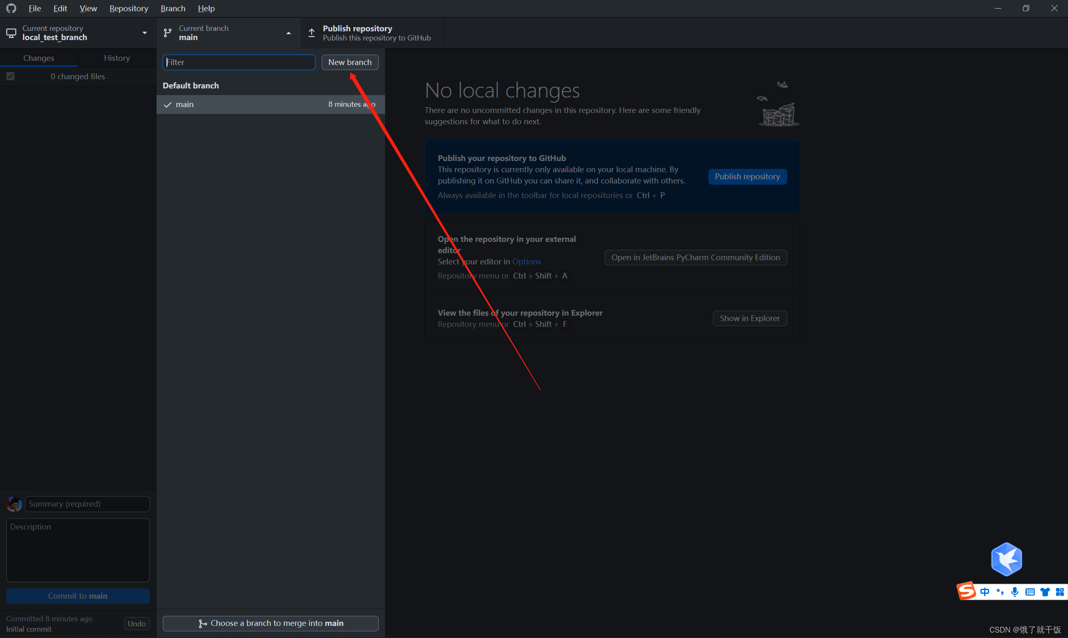Click the branch switch icon in toolbar
1068x638 pixels.
click(166, 33)
